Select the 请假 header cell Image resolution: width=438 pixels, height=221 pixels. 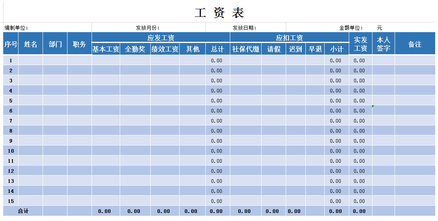click(274, 49)
